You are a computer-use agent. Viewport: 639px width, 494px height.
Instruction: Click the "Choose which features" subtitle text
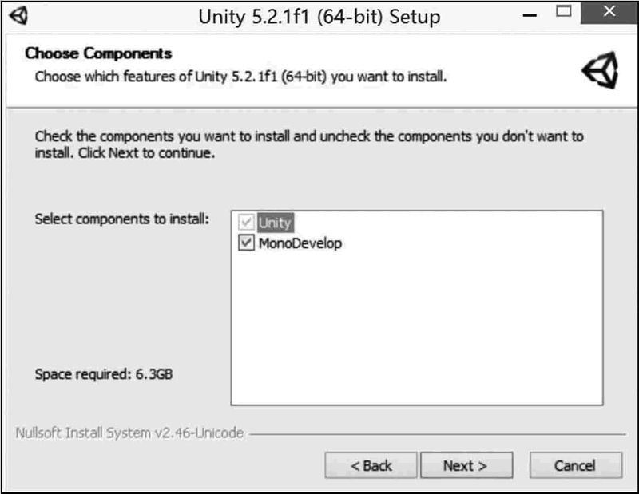click(240, 77)
